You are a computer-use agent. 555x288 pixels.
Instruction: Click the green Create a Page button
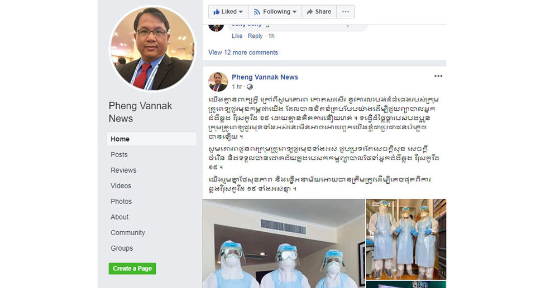click(x=132, y=269)
